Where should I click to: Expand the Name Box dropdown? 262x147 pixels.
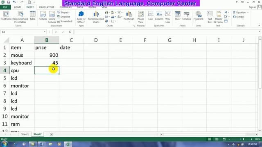pyautogui.click(x=45, y=32)
